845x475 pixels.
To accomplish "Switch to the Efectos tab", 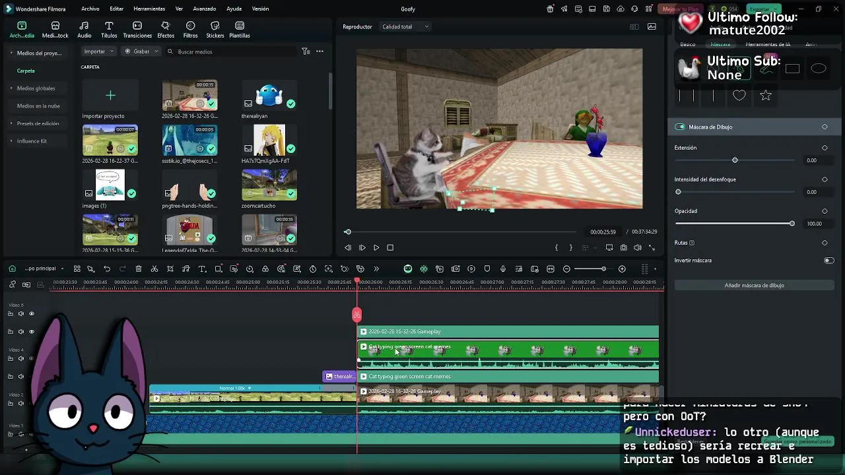I will click(x=166, y=30).
